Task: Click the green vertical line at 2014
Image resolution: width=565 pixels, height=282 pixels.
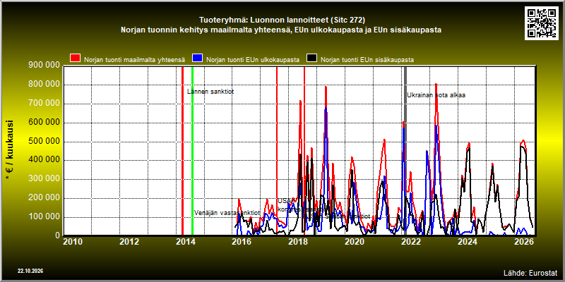Action: 192,151
